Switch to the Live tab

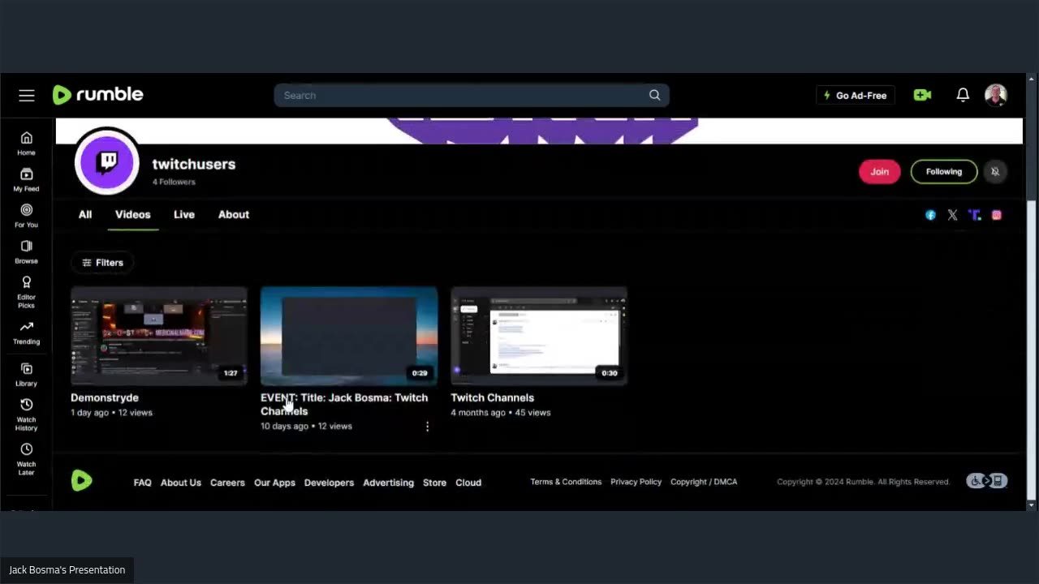click(184, 214)
